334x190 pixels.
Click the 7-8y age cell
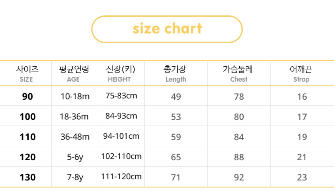(x=75, y=177)
